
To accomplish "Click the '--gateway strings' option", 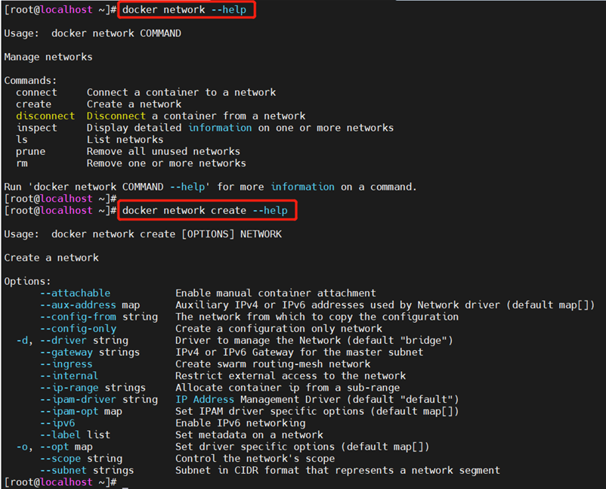I will [x=90, y=352].
